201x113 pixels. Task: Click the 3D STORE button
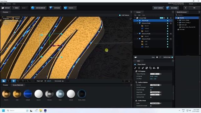click(172, 8)
